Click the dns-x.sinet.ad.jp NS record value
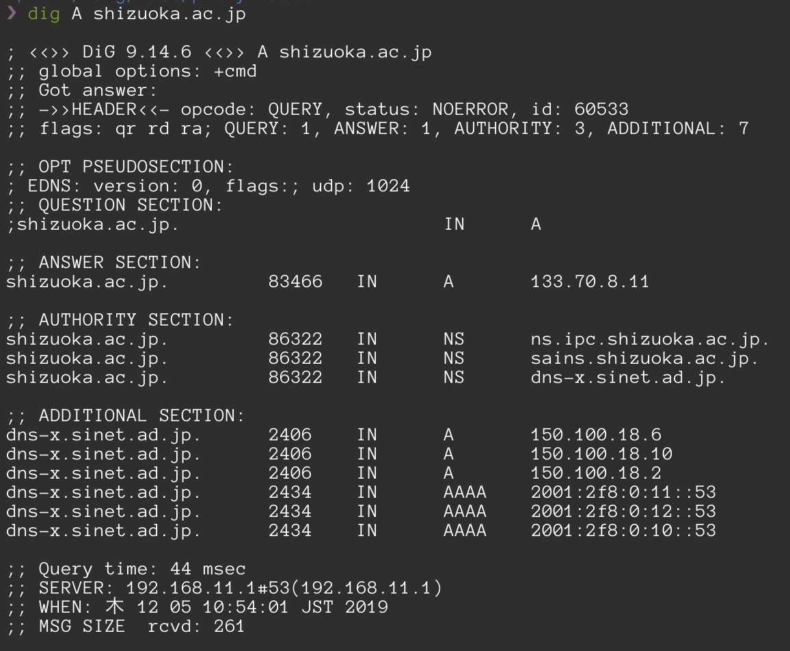 [x=628, y=377]
